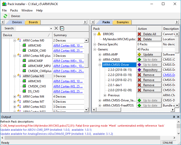Switch to the Examples tab

(x=123, y=22)
